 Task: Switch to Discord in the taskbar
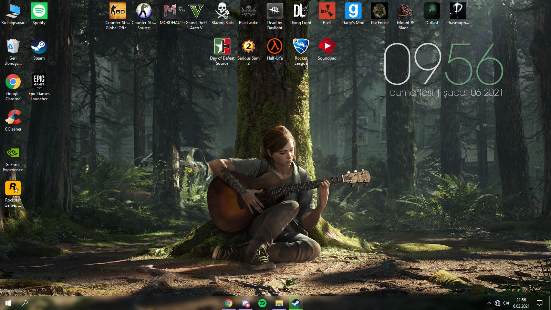pos(246,303)
